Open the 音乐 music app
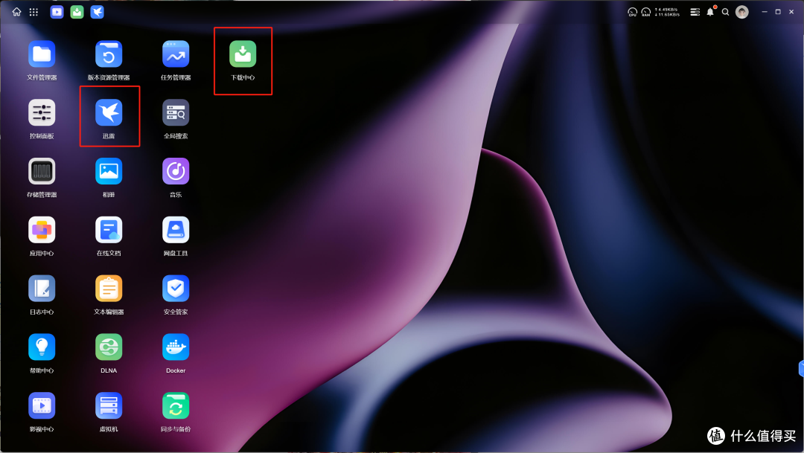Screen dimensions: 804x453 [x=176, y=171]
